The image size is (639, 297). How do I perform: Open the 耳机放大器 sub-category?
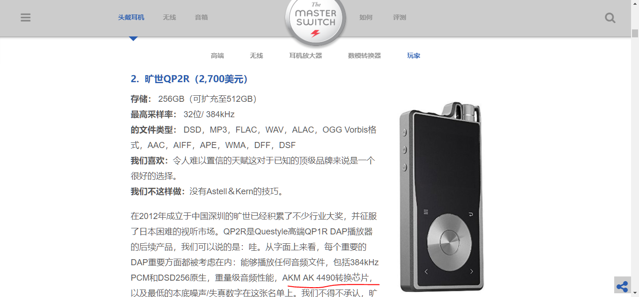(x=305, y=56)
